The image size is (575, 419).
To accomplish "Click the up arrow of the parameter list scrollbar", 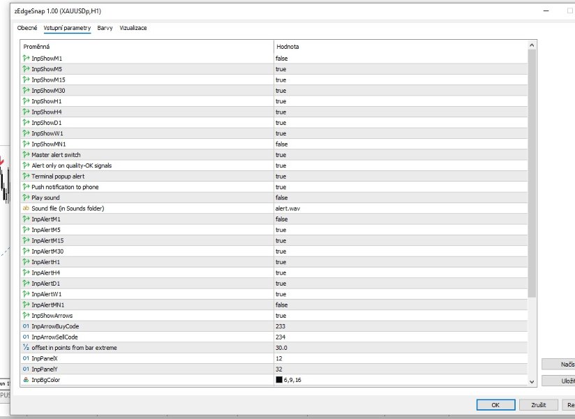I will (x=532, y=45).
